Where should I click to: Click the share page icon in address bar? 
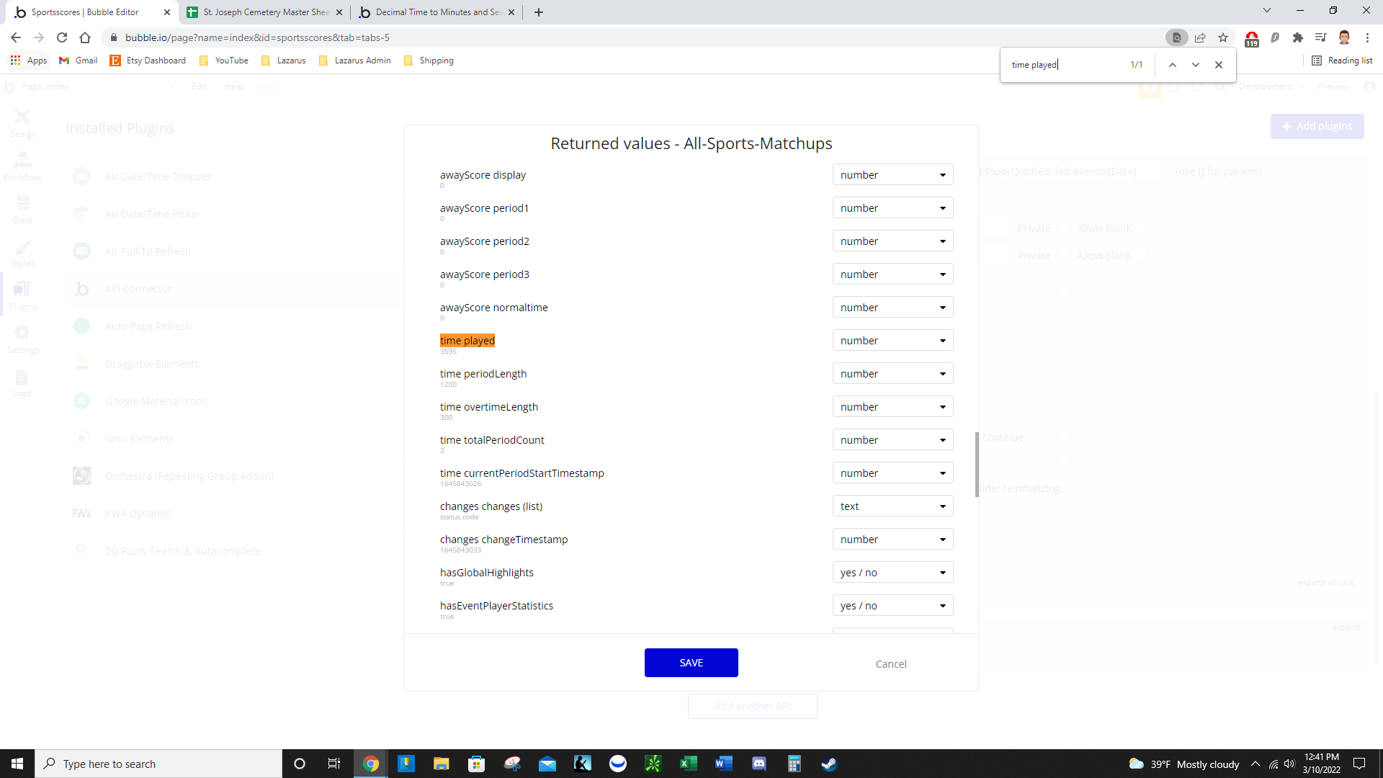1200,37
